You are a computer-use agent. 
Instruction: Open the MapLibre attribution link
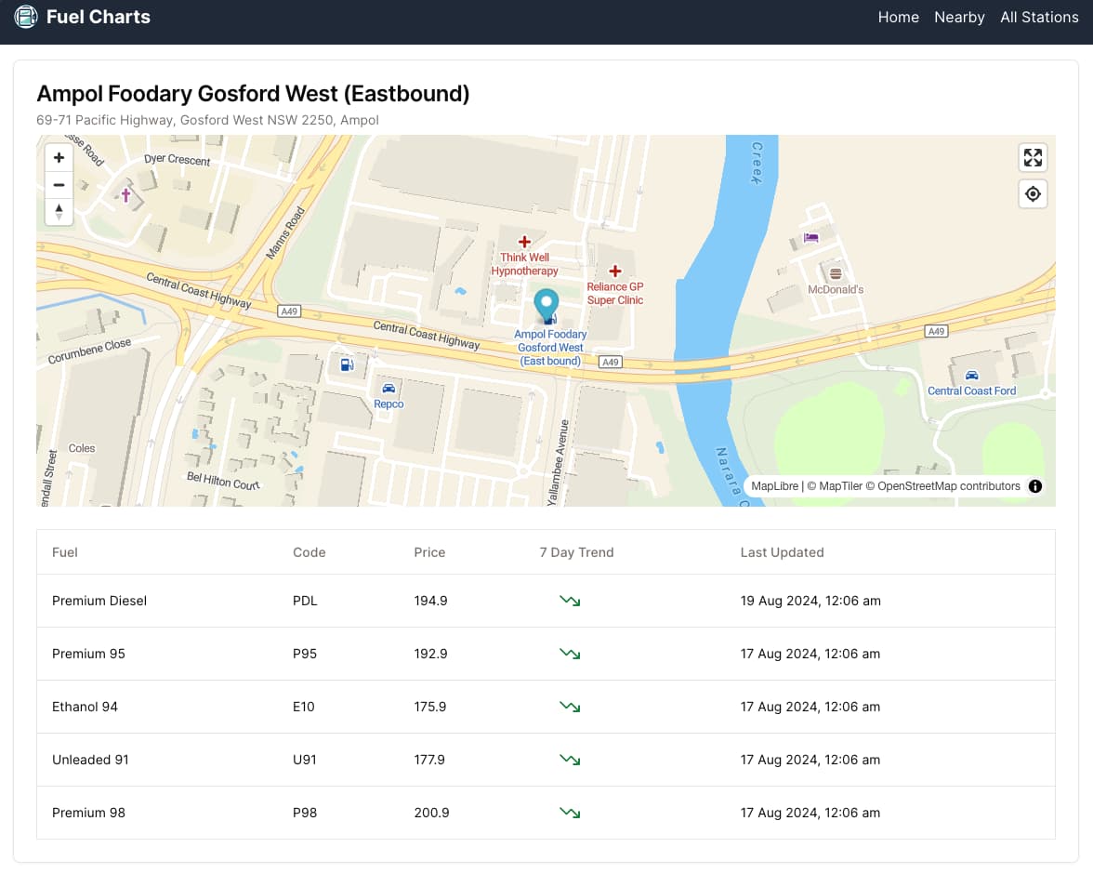click(x=775, y=486)
